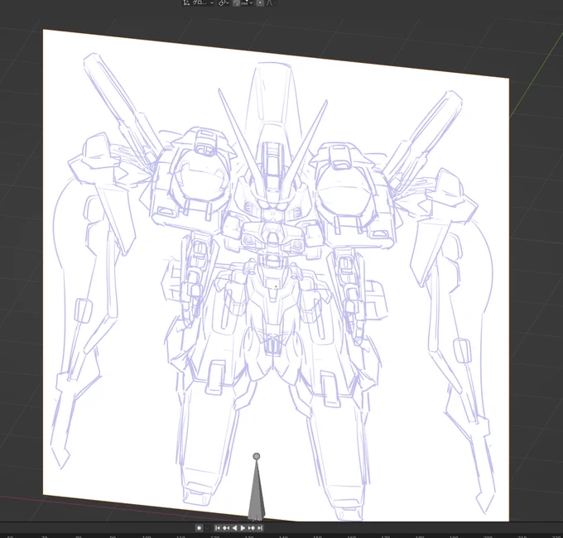This screenshot has width=563, height=538.
Task: Toggle the auto keying record button
Action: 200,528
